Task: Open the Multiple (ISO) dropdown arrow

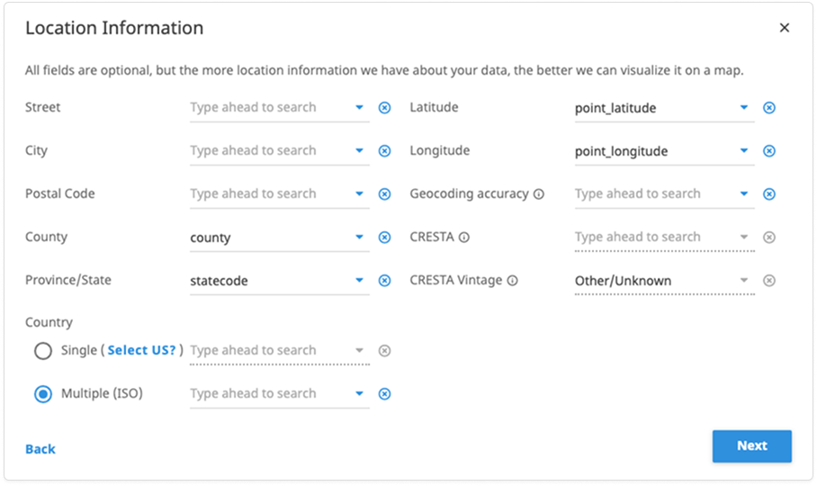Action: (x=360, y=394)
